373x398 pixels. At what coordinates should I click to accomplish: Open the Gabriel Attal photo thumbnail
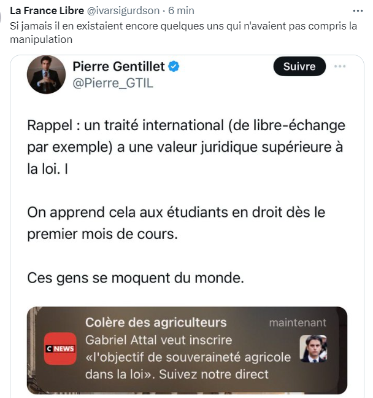pos(313,348)
